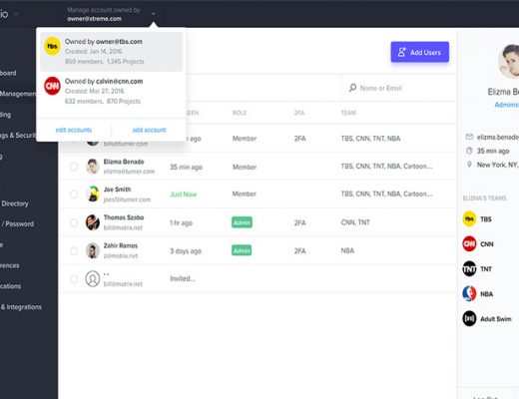Click the email envelope icon in profile panel
This screenshot has width=519, height=399.
click(469, 137)
